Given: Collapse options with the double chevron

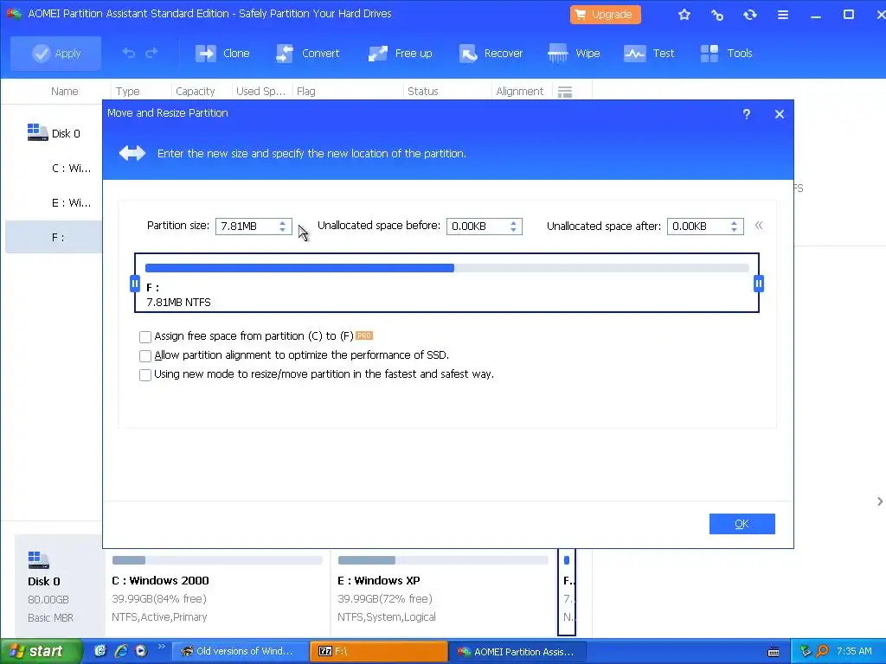Looking at the screenshot, I should (759, 226).
